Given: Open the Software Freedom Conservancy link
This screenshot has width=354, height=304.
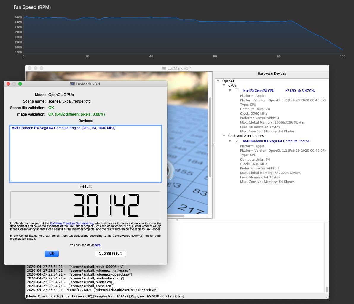Looking at the screenshot, I should point(71,223).
